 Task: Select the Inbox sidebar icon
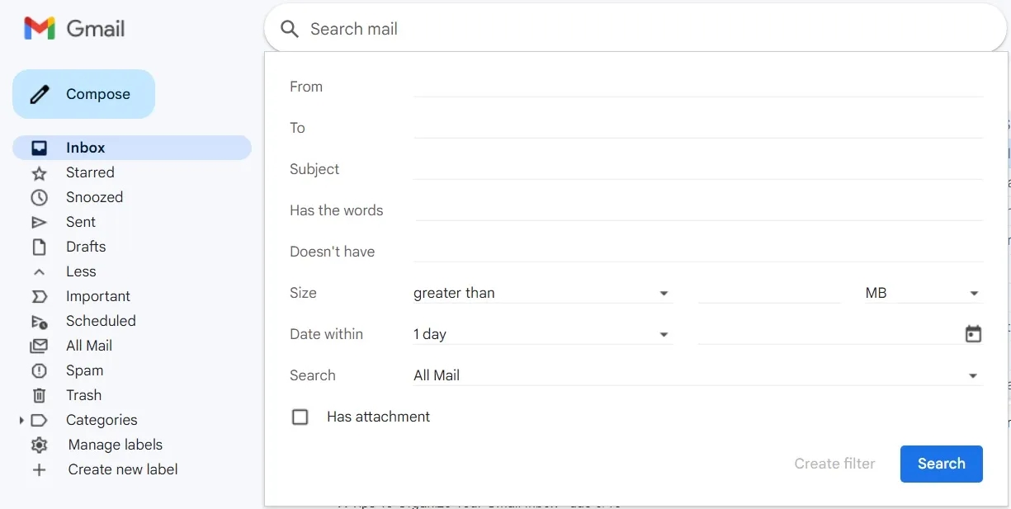(39, 147)
